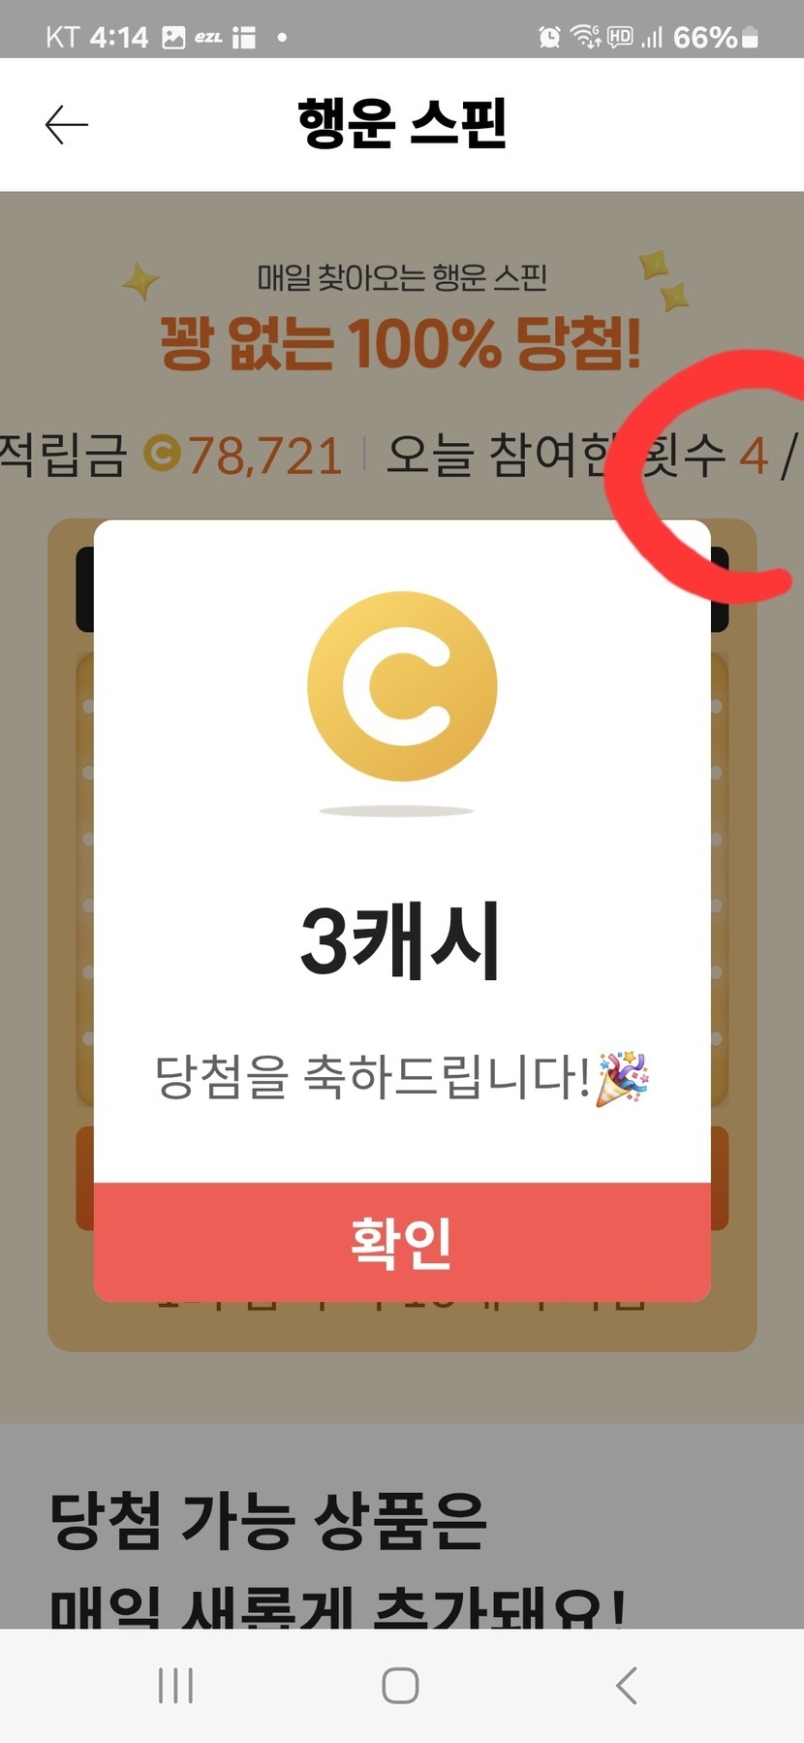Tap the left gold sparkle star decoration

click(141, 281)
